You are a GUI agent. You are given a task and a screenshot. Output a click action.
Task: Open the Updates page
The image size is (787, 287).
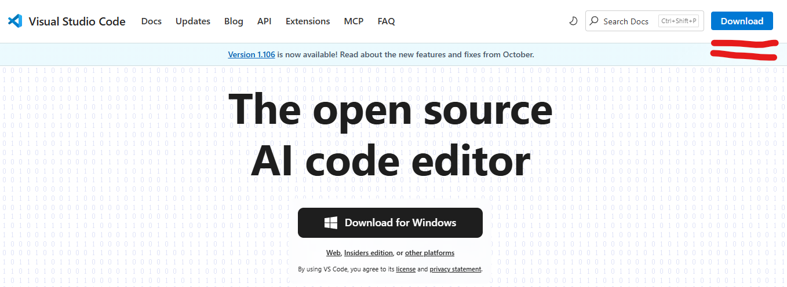click(x=193, y=21)
